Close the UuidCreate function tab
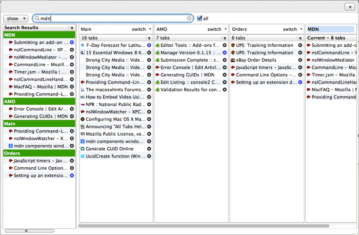The height and width of the screenshot is (235, 359). [149, 156]
